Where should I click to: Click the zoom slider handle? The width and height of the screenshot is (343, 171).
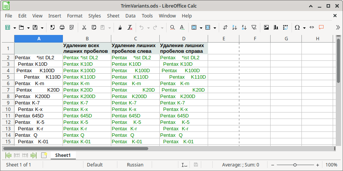[x=295, y=165]
